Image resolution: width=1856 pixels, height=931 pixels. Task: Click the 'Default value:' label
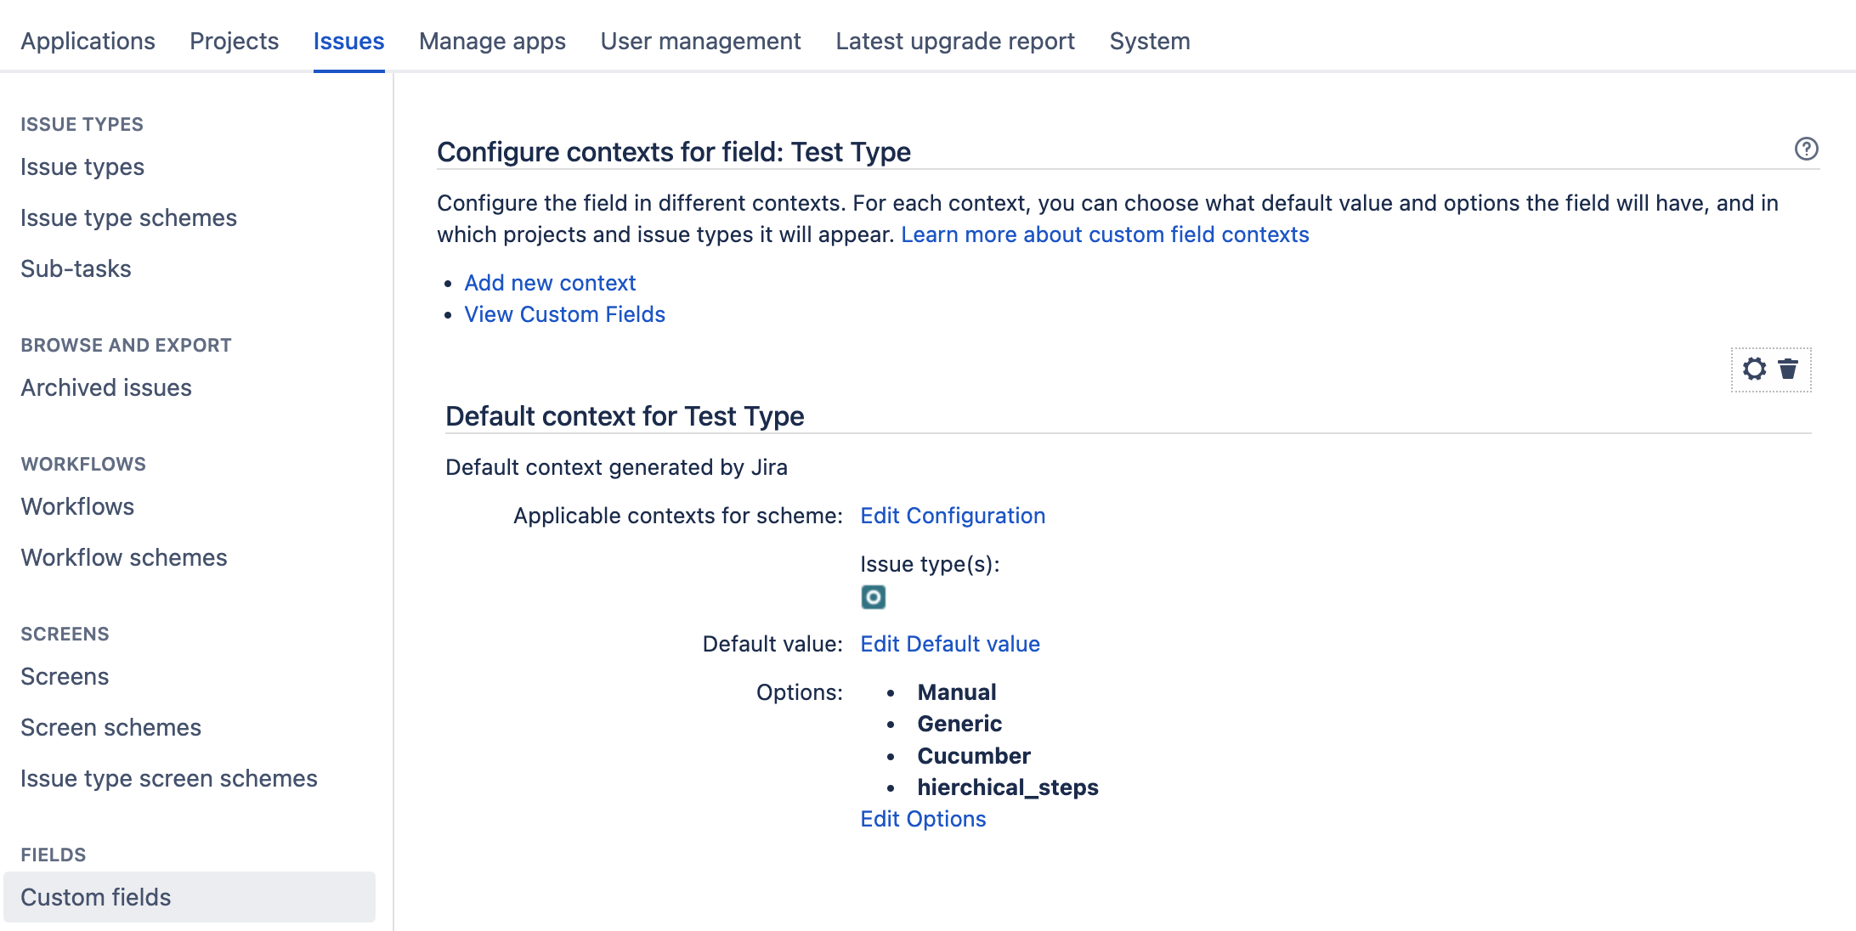tap(772, 644)
